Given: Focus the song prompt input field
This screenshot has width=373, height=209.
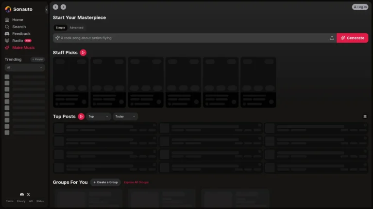Looking at the screenshot, I should pyautogui.click(x=194, y=38).
